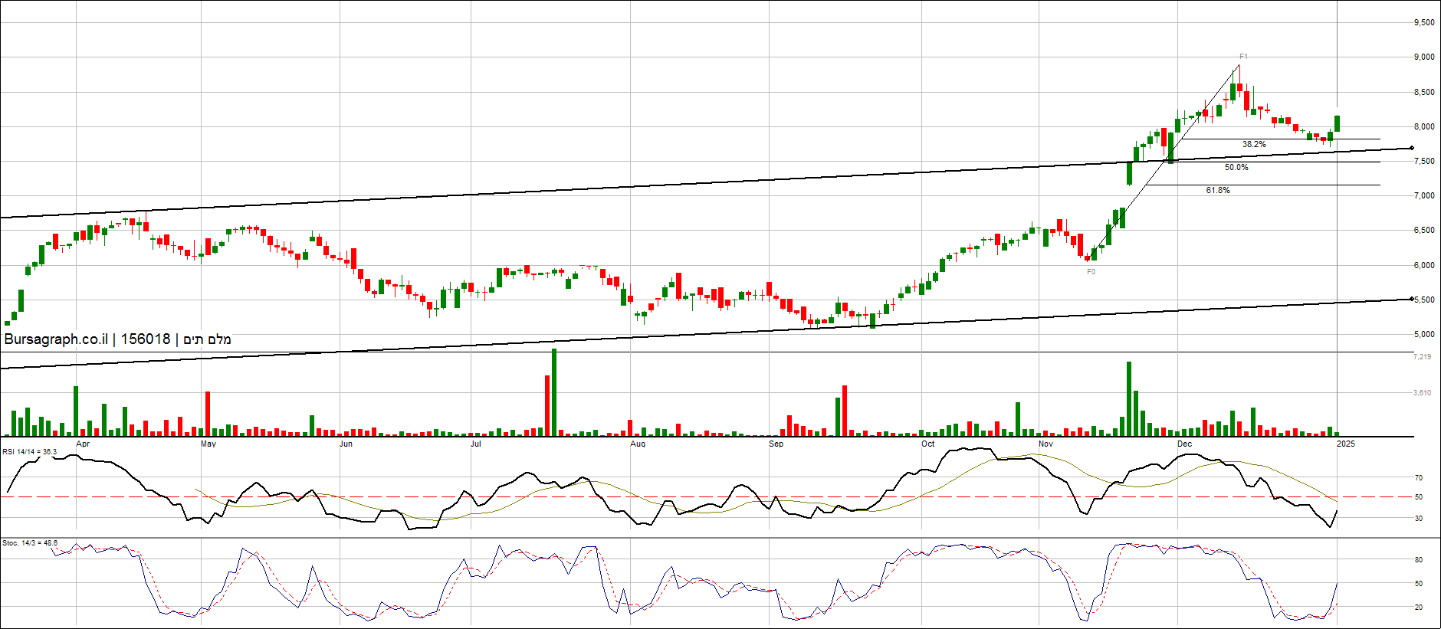Click the 2025 year marker on time axis
This screenshot has height=629, width=1441.
(x=1345, y=444)
